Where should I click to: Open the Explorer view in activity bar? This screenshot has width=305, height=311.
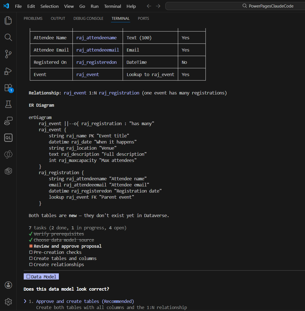point(8,21)
